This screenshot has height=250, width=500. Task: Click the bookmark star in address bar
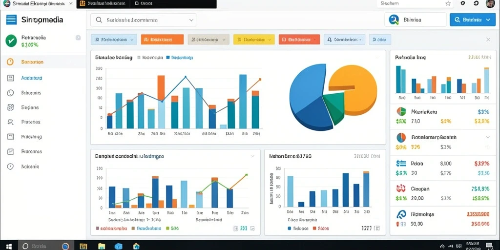[448, 3]
